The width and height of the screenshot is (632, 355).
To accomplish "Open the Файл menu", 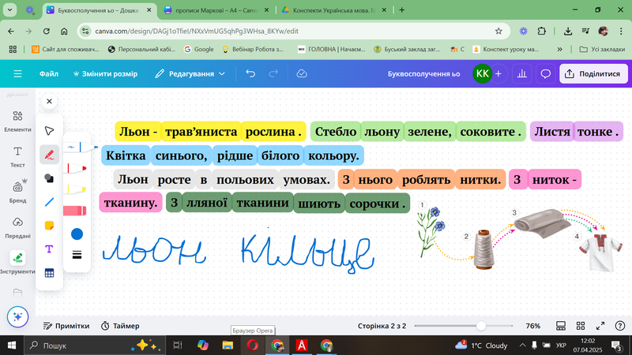I will 49,73.
